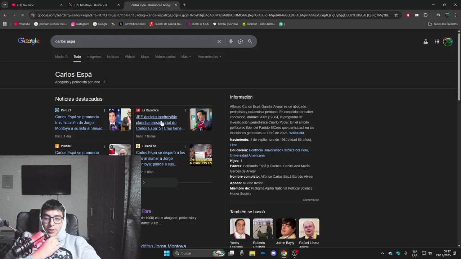Open Discord from the taskbar

273,253
